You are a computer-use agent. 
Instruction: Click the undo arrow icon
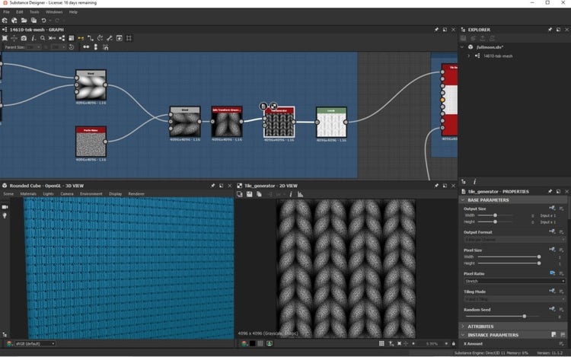[43, 21]
